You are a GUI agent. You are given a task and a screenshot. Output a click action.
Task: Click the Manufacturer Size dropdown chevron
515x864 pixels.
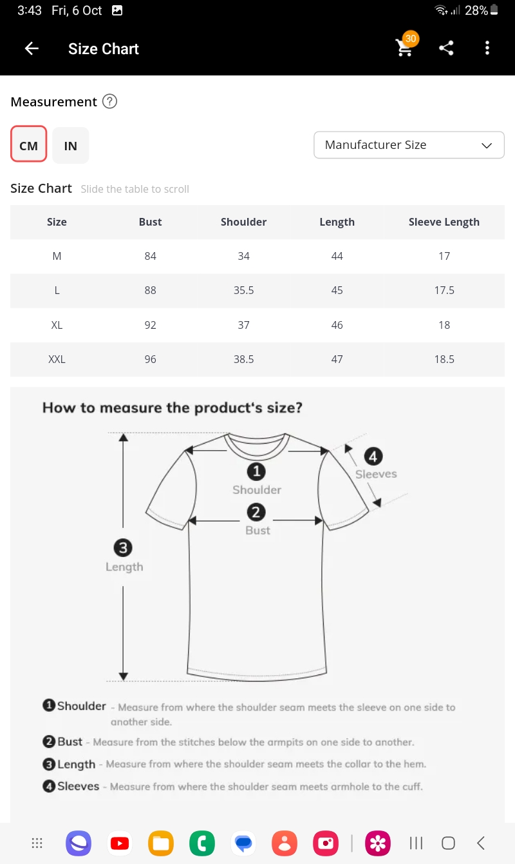(x=487, y=146)
